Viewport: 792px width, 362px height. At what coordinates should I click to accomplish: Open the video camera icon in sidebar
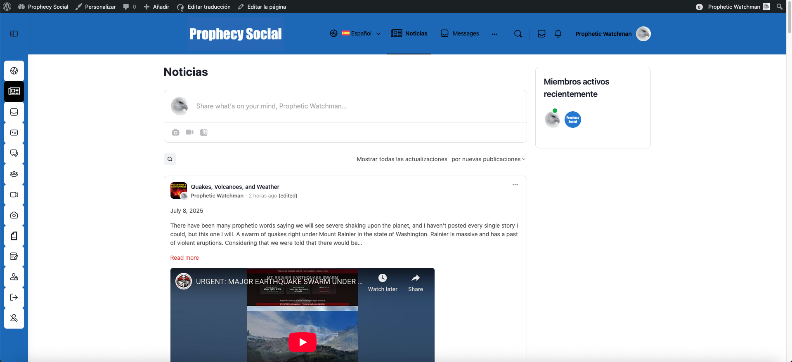click(x=14, y=195)
